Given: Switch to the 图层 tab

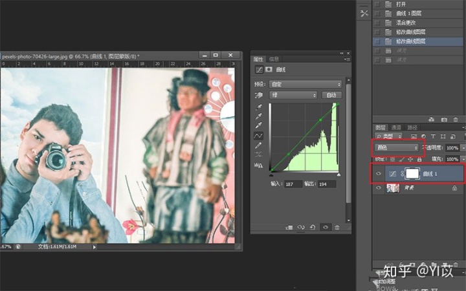Looking at the screenshot, I should pos(381,127).
